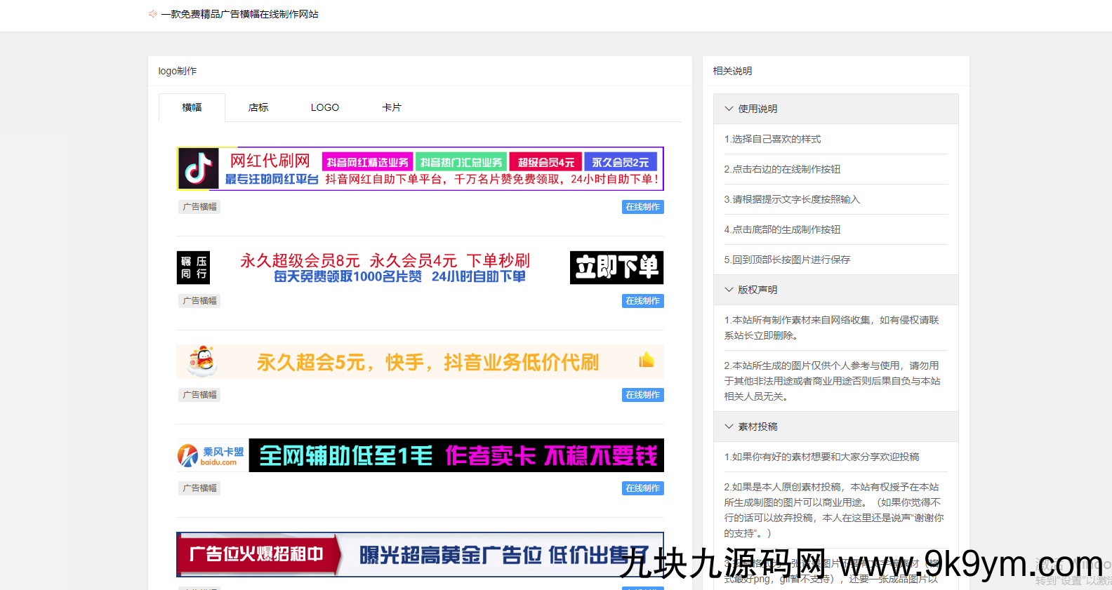Open the 广告位火爆招租中 banner thumbnail
1112x590 pixels.
[420, 554]
